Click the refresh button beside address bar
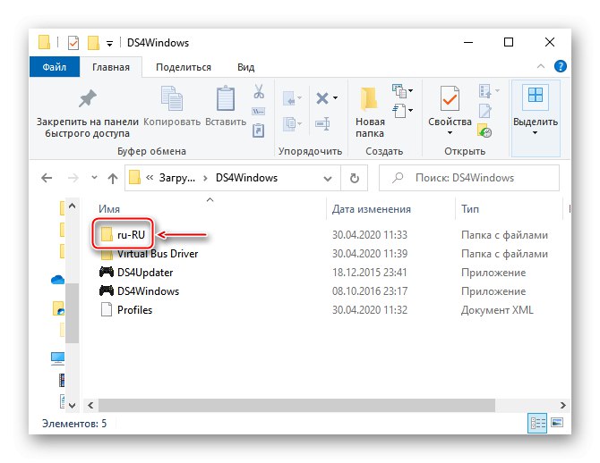This screenshot has height=463, width=600. pyautogui.click(x=355, y=178)
